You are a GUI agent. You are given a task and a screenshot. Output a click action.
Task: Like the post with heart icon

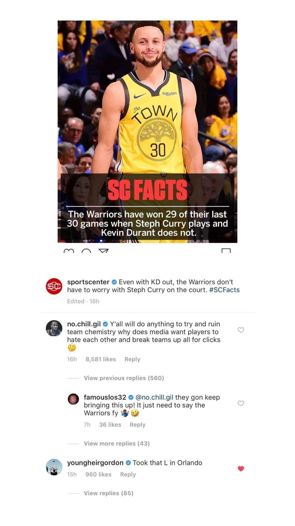coord(69,251)
